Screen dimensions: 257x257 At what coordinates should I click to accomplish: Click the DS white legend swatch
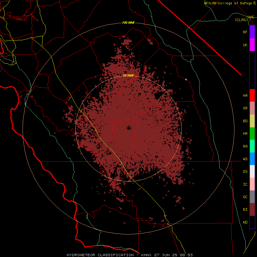coord(252,171)
